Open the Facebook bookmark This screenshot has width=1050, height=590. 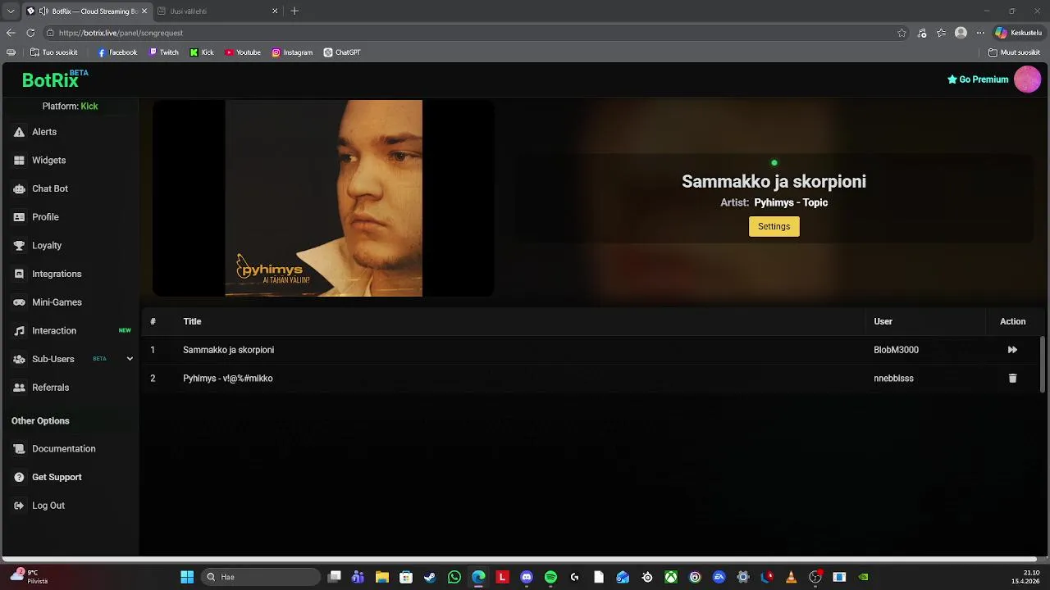coord(117,52)
